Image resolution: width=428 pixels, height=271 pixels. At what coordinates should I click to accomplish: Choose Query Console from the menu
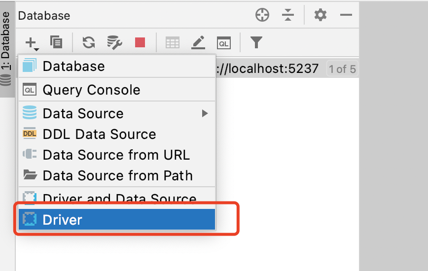[x=117, y=90]
